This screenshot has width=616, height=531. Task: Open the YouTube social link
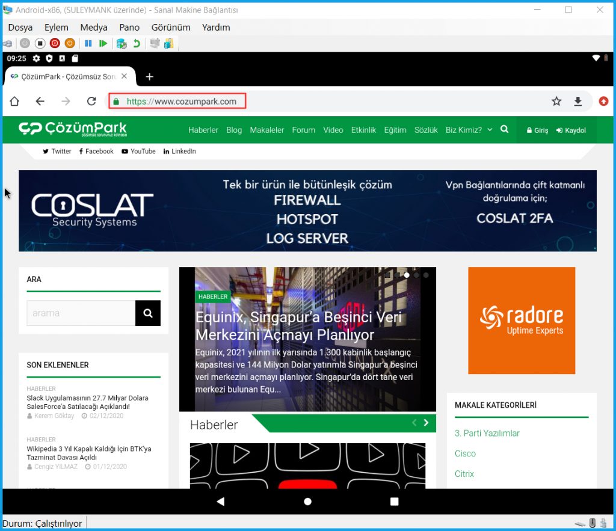(x=138, y=151)
